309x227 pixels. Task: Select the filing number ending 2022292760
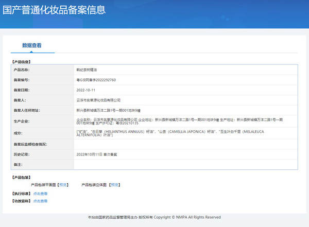(x=96, y=80)
